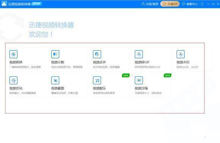The image size is (220, 143).
Task: Click the 注册/登录 login link
Action: coord(152,4)
